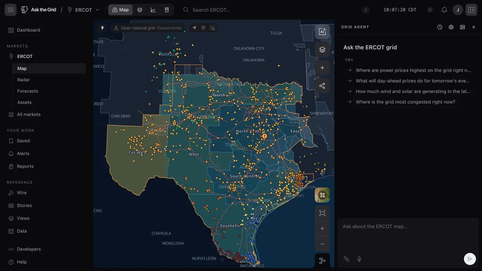This screenshot has width=482, height=271.
Task: Open Grid Agent settings gear
Action: (x=451, y=27)
